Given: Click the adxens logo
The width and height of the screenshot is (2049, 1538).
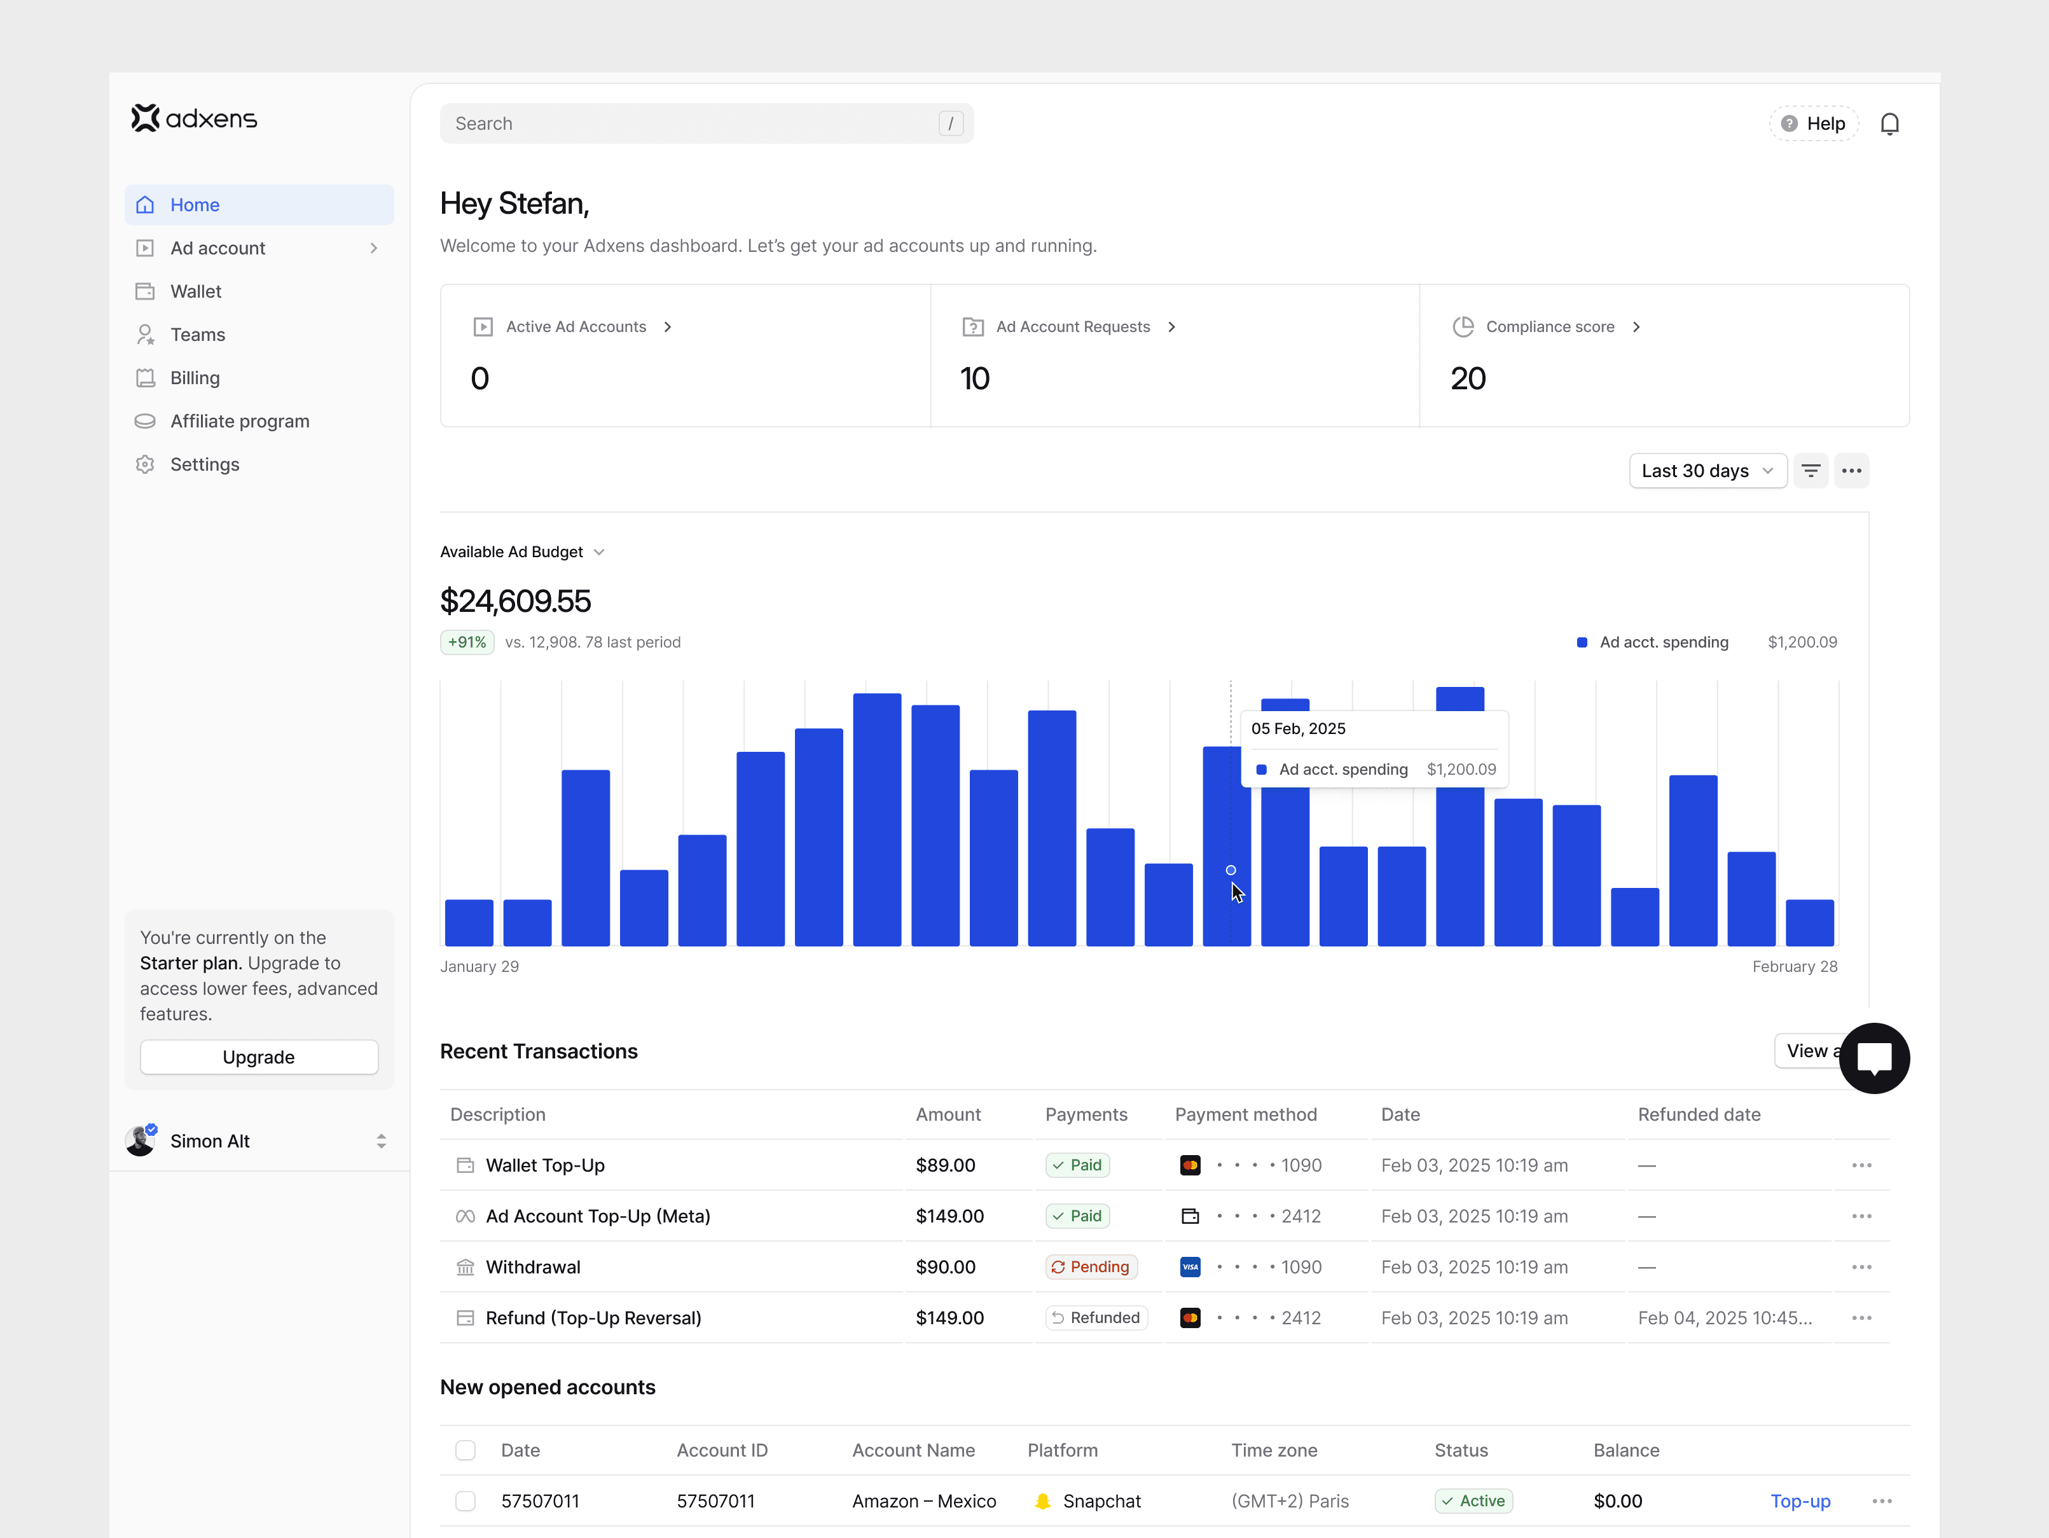Looking at the screenshot, I should (x=195, y=118).
